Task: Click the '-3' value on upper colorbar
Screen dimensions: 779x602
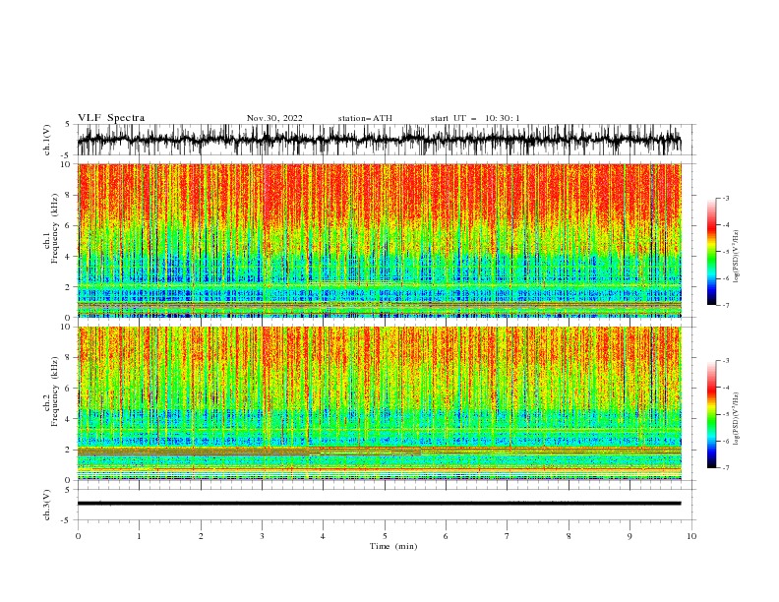Action: [x=726, y=198]
